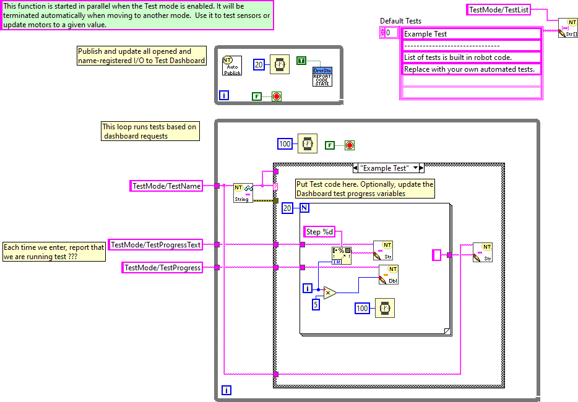This screenshot has height=402, width=578.
Task: Click the NT Read String node
Action: pyautogui.click(x=243, y=192)
